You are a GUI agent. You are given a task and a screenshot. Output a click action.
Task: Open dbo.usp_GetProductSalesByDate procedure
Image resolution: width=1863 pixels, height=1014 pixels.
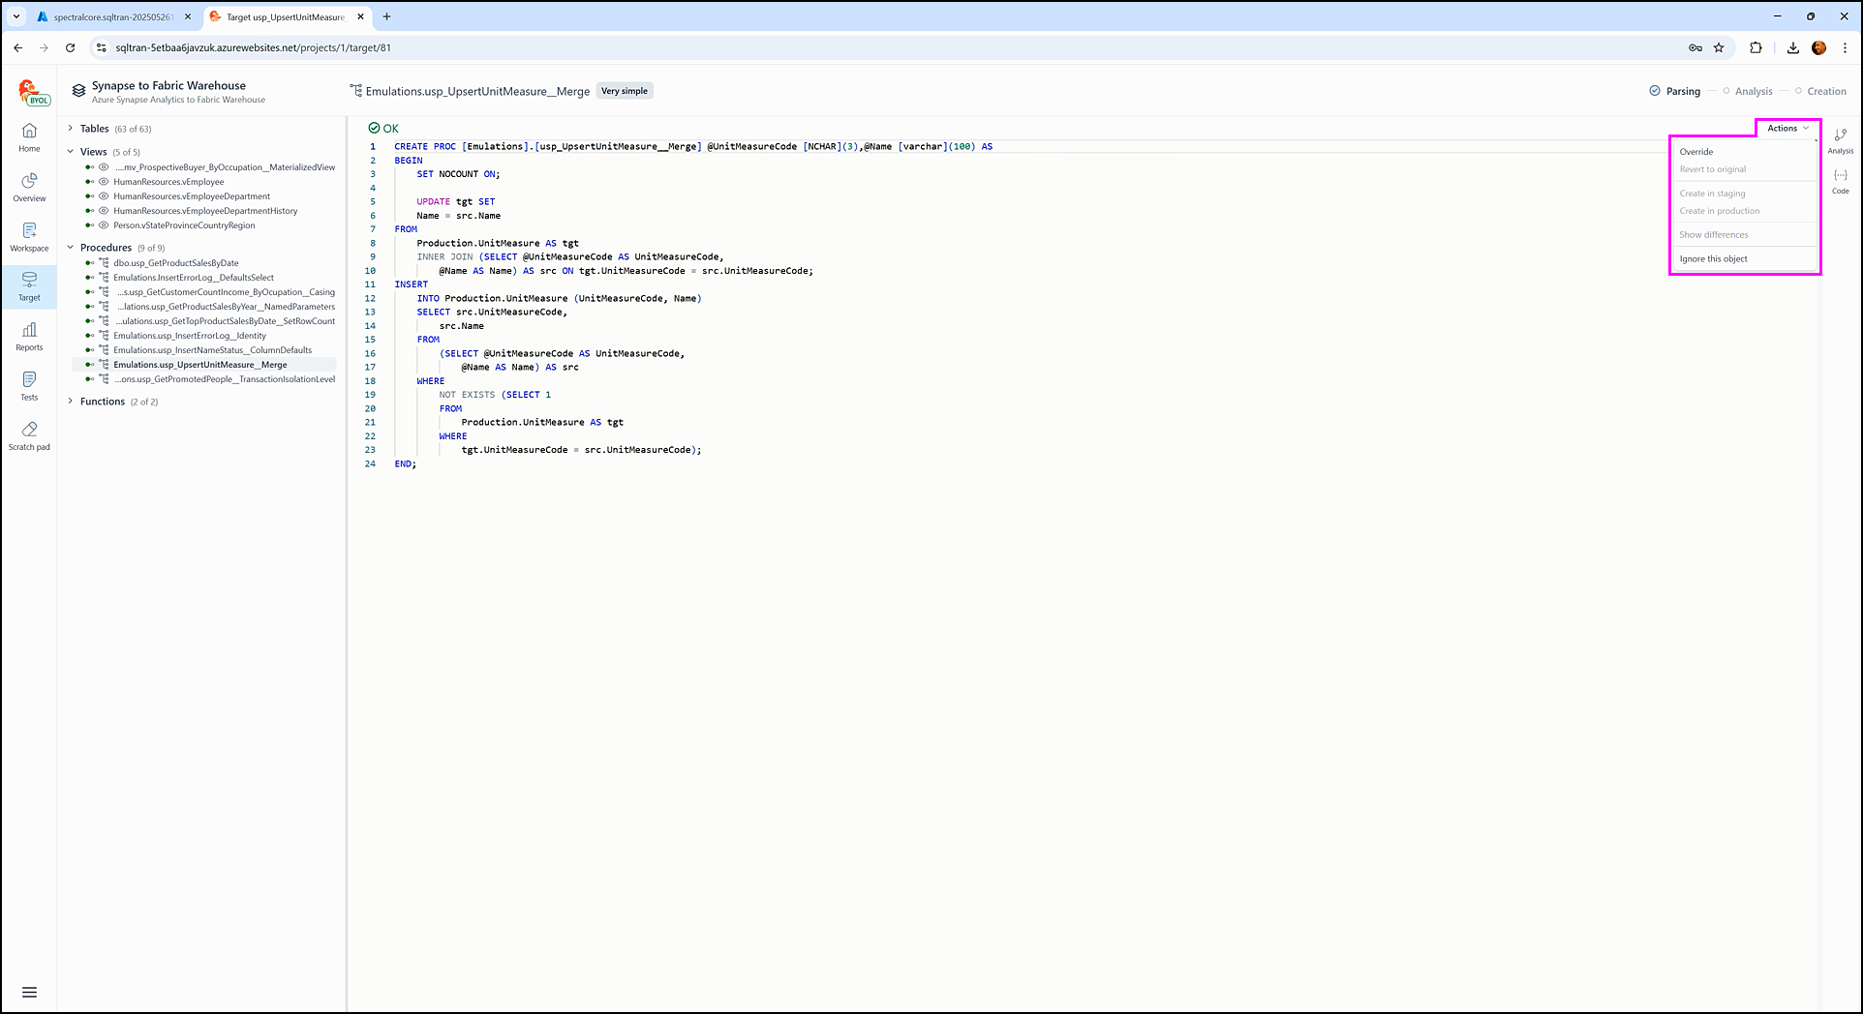tap(175, 263)
